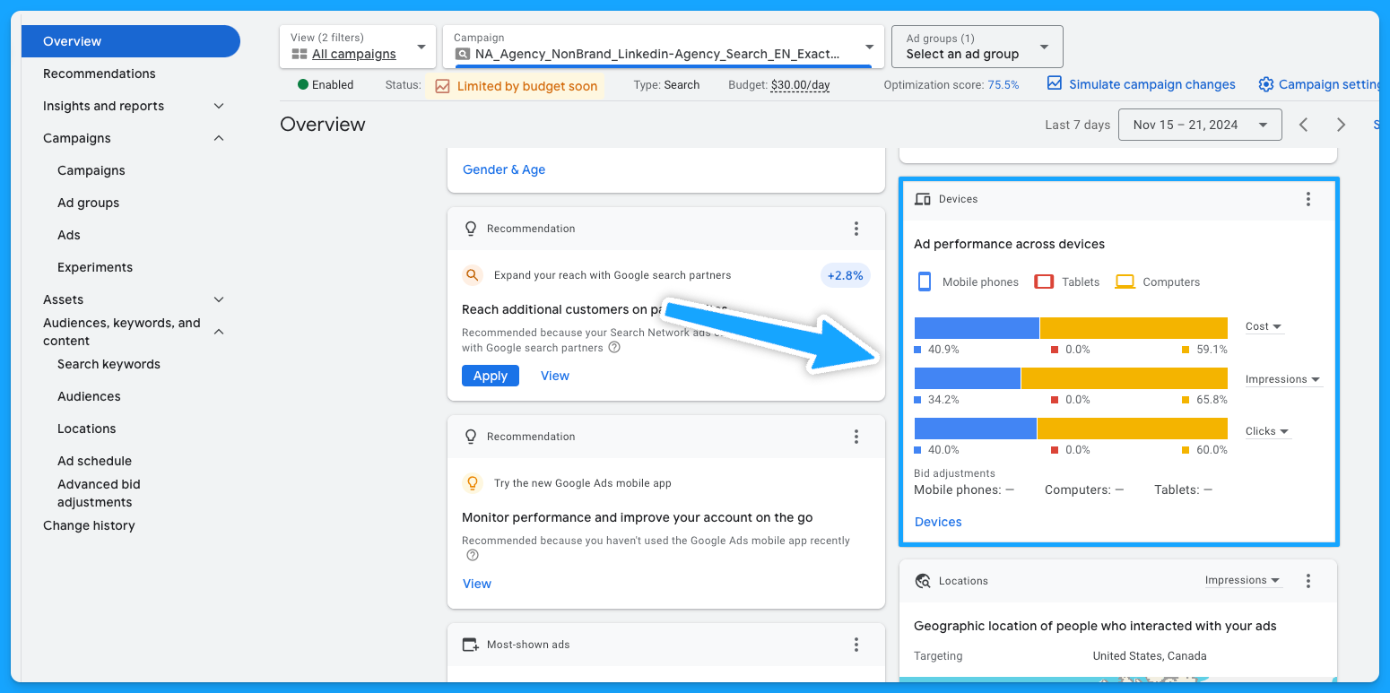Open the Impressions metric dropdown in Devices
Screen dimensions: 1390x693
[1283, 379]
